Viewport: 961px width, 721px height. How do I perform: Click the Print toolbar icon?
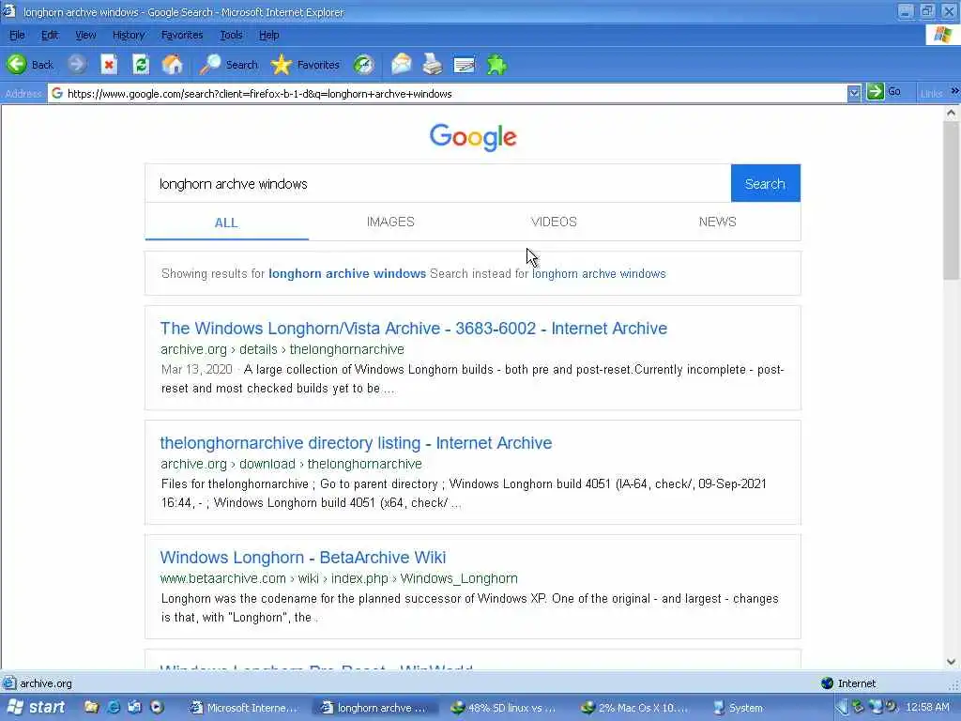pyautogui.click(x=432, y=64)
